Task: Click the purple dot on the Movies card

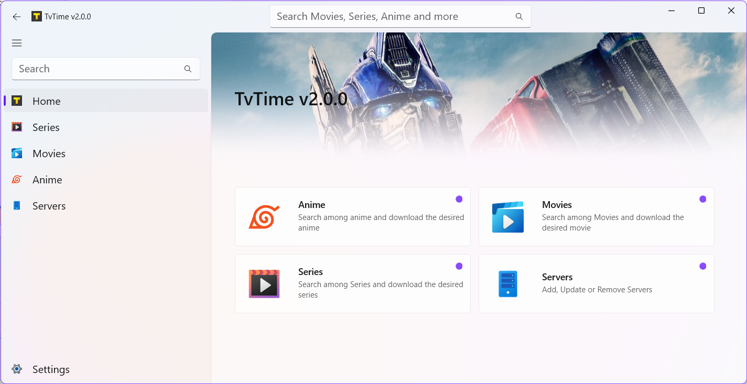Action: coord(703,199)
